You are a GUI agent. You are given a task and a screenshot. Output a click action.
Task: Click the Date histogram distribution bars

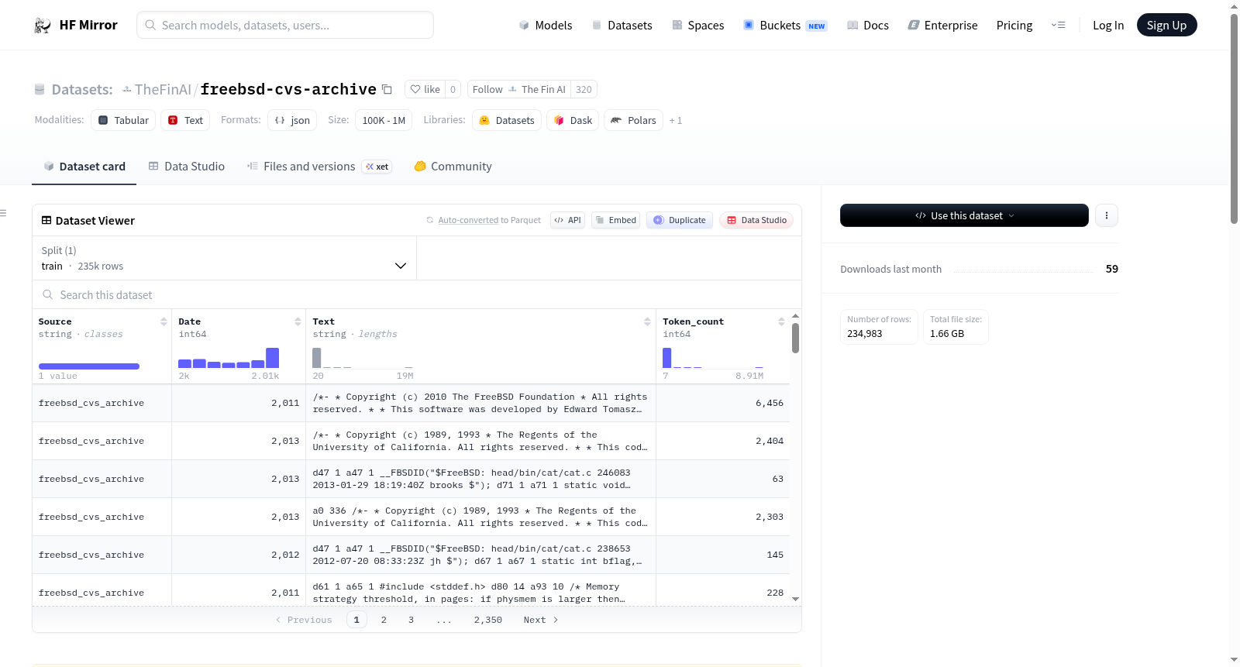(229, 358)
